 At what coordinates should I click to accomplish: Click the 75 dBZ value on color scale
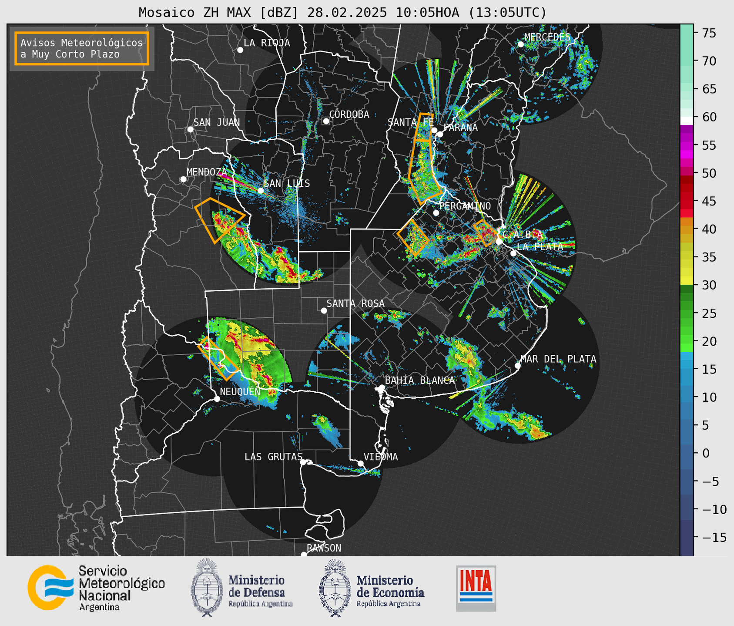coord(709,33)
